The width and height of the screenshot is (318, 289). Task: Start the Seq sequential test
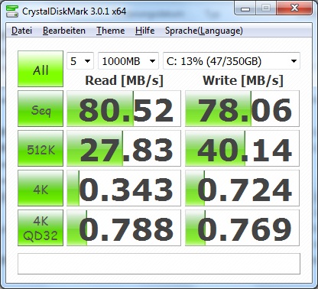click(x=41, y=109)
